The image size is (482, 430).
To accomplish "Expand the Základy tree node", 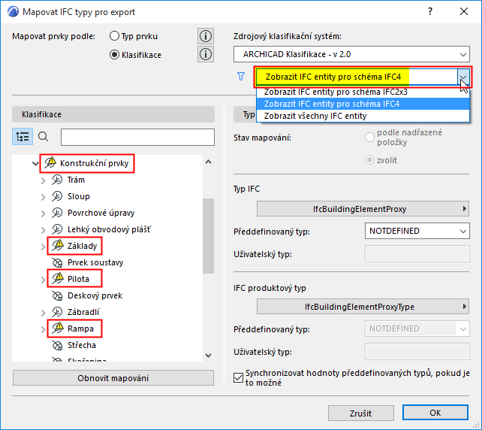I will pos(44,247).
